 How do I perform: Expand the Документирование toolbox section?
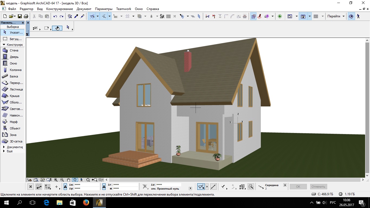pyautogui.click(x=4, y=147)
